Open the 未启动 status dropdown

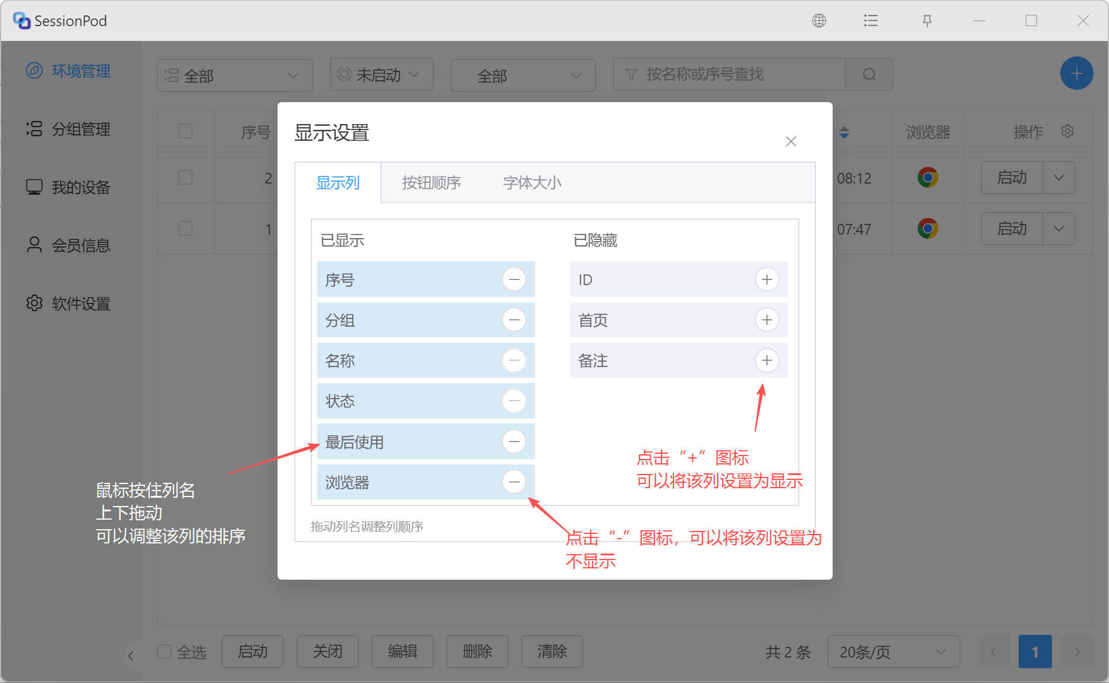tap(382, 74)
